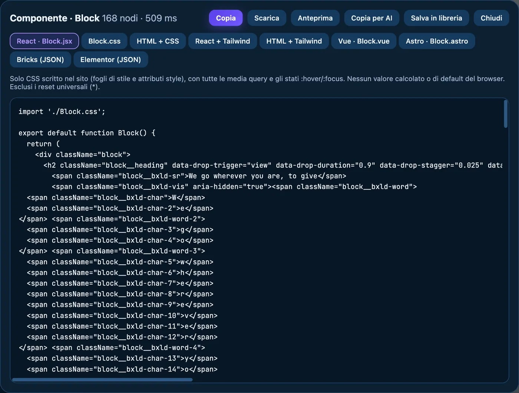The width and height of the screenshot is (519, 393).
Task: Close the panel with Chiudi
Action: click(491, 18)
